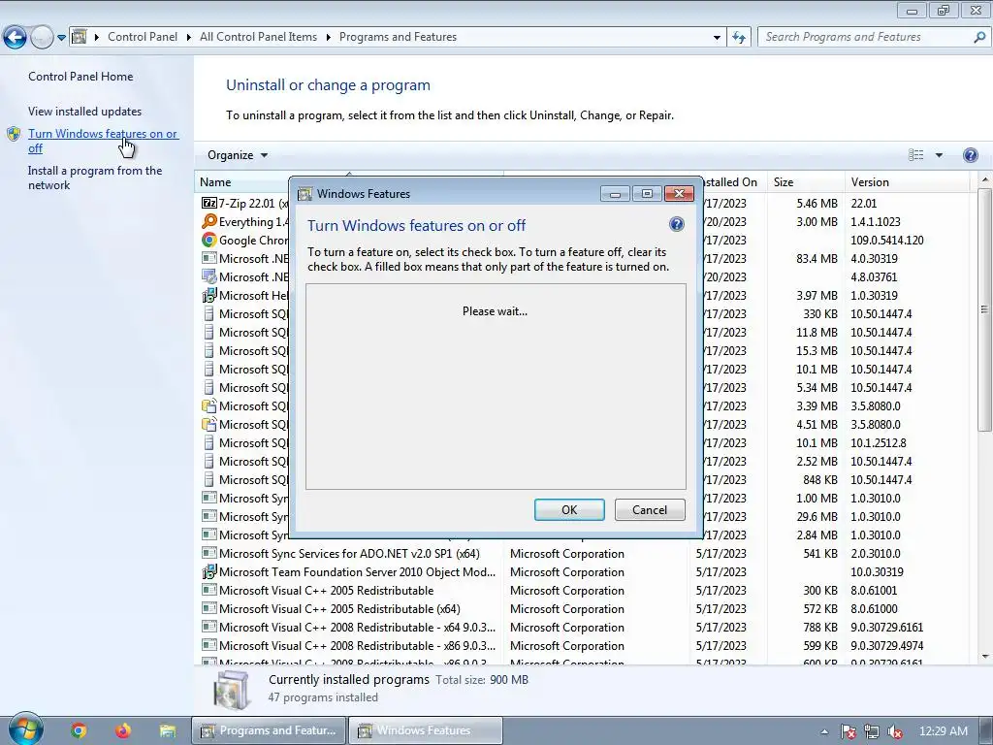Click Turn Windows features on or off link
The height and width of the screenshot is (745, 993).
(x=103, y=141)
